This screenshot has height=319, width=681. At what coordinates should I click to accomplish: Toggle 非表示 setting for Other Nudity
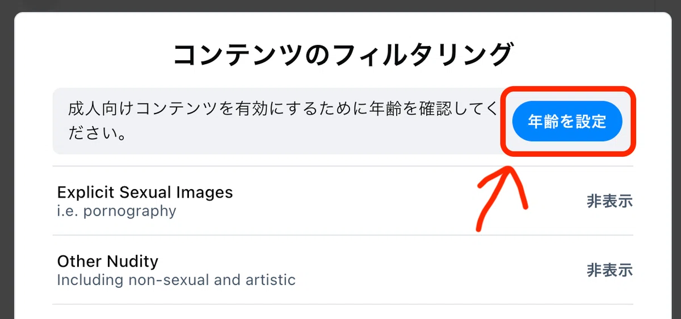pyautogui.click(x=609, y=270)
